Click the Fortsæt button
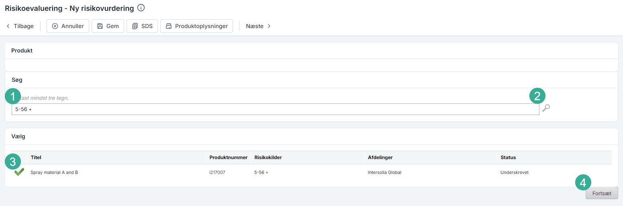This screenshot has width=623, height=206. point(602,193)
